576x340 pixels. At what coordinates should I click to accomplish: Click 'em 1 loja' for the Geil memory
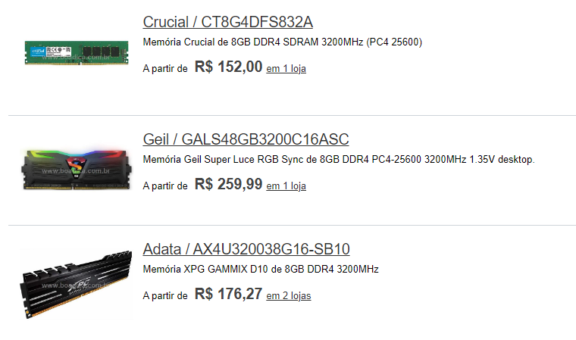pos(286,186)
